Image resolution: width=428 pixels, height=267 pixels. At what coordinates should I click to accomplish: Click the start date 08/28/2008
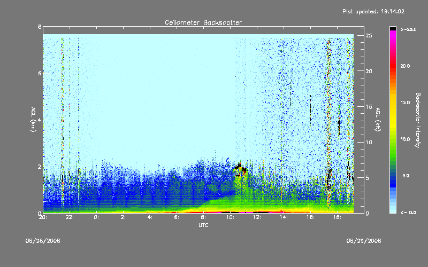[x=43, y=241]
